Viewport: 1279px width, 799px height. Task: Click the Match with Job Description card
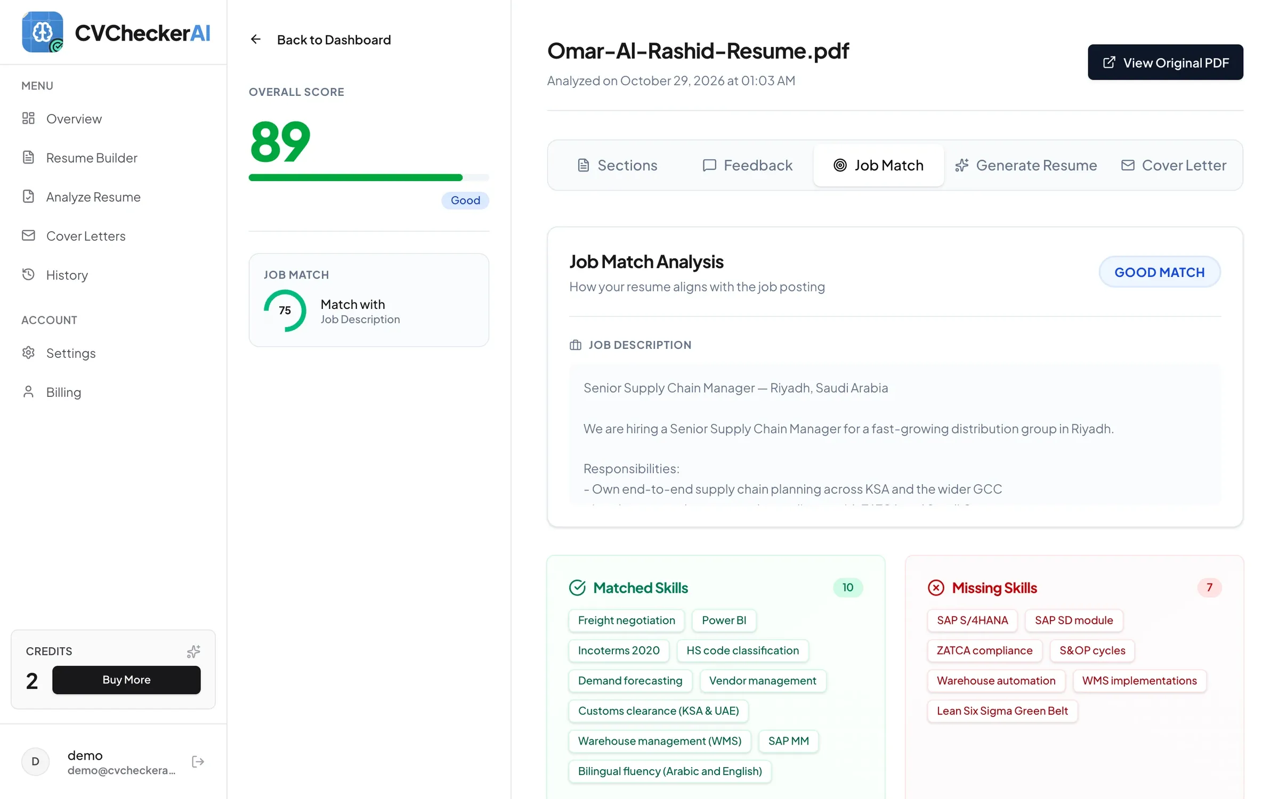coord(369,300)
